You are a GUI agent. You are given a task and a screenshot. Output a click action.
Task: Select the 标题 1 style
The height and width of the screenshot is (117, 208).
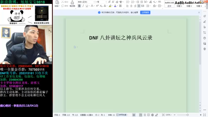pyautogui.click(x=179, y=4)
